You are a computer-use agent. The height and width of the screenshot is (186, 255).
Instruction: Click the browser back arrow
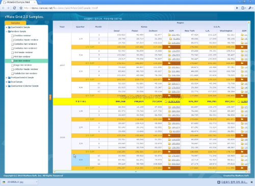3,8
